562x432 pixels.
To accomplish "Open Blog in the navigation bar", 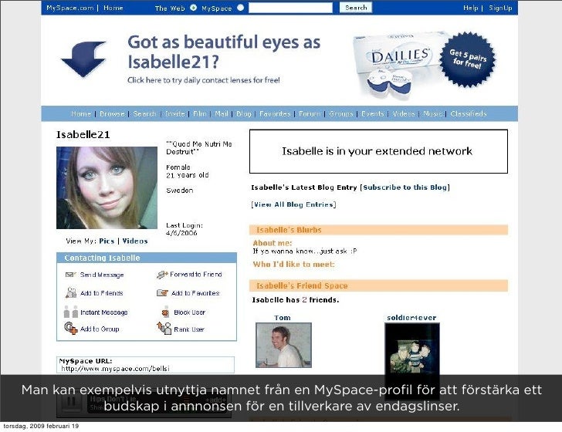I will (x=244, y=113).
